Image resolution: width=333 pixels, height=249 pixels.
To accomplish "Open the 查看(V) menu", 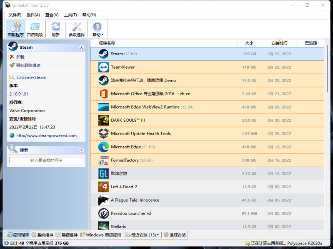I will tap(52, 15).
